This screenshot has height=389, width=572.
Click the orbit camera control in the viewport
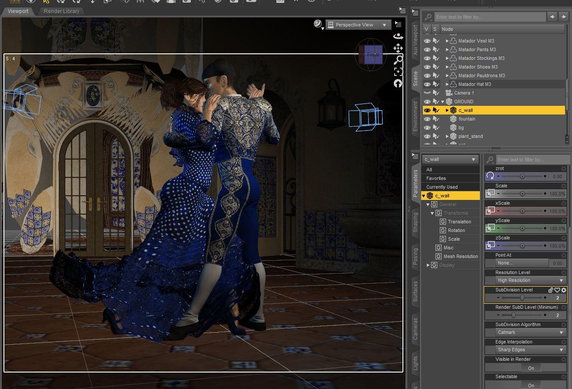398,36
